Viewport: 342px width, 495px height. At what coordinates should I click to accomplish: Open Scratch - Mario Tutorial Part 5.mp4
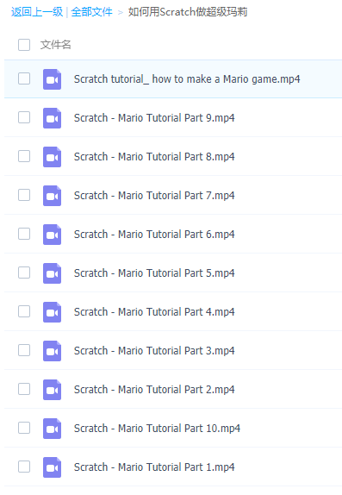[x=154, y=273]
